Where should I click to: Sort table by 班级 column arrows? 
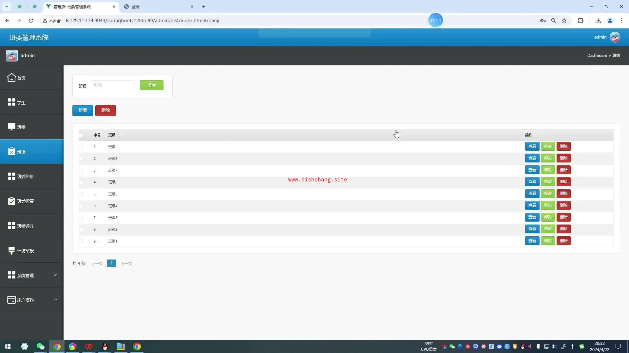[x=119, y=135]
